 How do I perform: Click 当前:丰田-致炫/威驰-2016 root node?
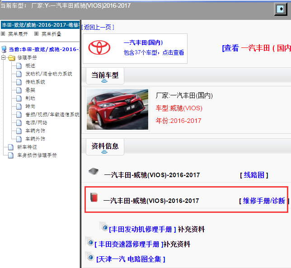pos(44,49)
